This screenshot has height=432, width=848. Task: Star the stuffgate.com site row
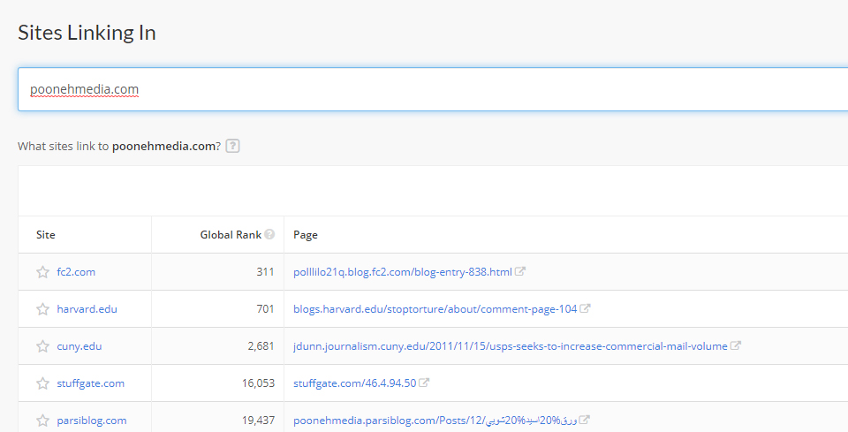coord(42,383)
